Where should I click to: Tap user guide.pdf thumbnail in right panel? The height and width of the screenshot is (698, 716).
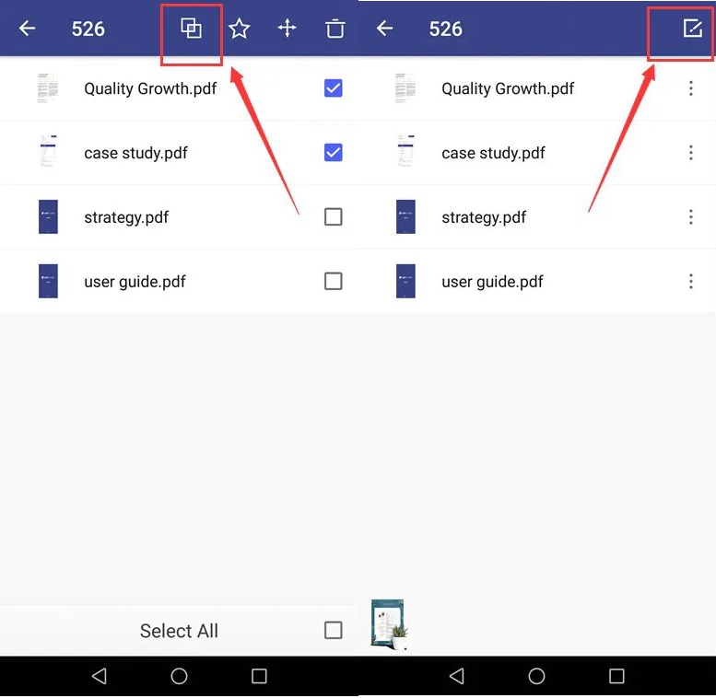405,281
